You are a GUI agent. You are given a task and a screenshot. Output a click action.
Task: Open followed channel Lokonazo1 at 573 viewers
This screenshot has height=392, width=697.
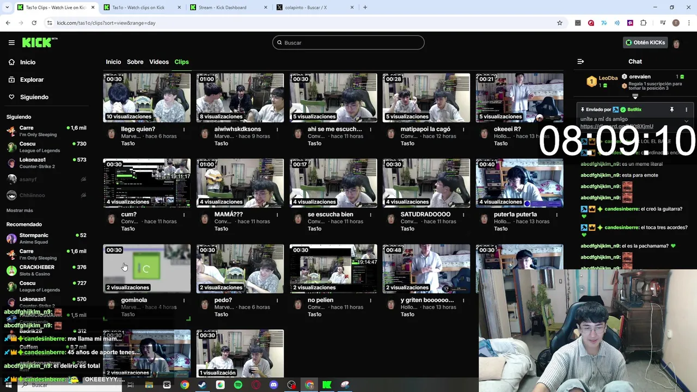[x=46, y=163]
